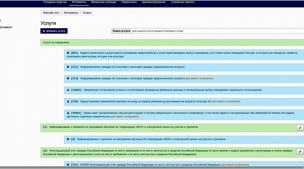Click home icon beside service 371

coord(68,67)
